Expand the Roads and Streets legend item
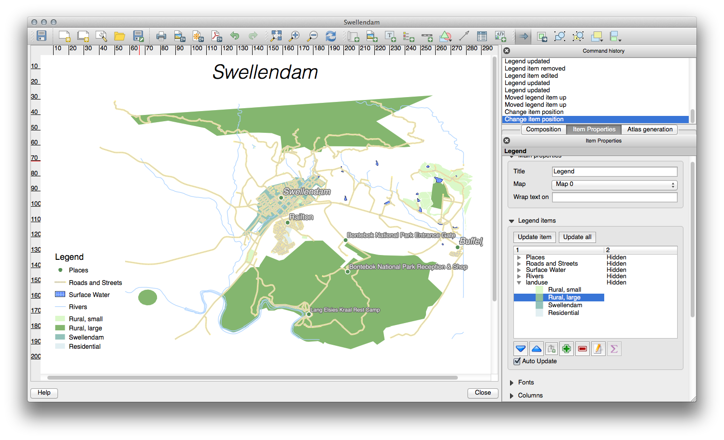The image size is (724, 440). point(519,264)
